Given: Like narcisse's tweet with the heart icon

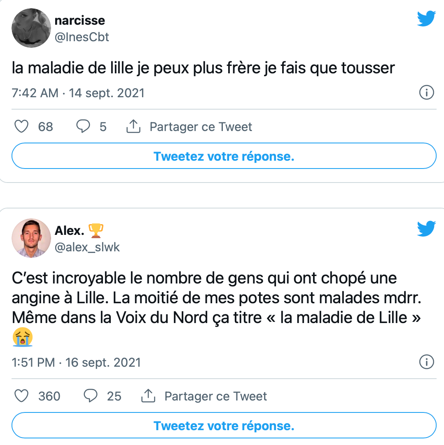Looking at the screenshot, I should click(x=21, y=126).
